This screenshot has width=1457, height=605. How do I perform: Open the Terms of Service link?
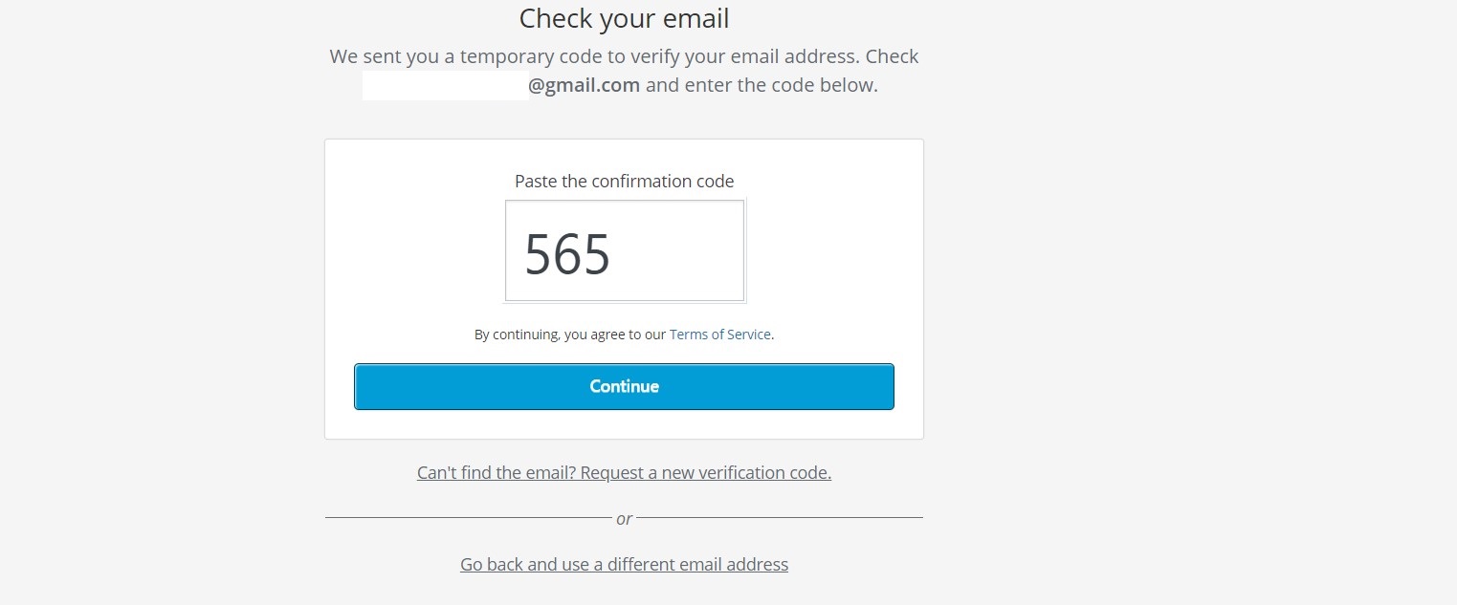coord(719,335)
